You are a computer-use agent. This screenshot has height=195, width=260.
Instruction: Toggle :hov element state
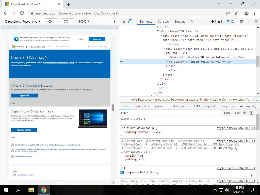point(227,113)
